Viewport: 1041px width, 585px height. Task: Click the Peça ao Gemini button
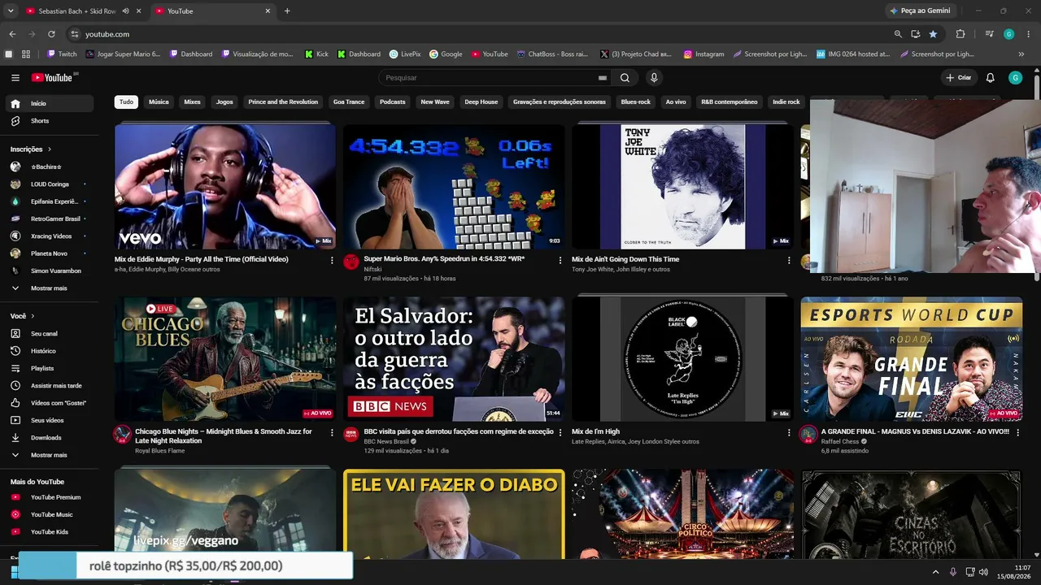[921, 11]
